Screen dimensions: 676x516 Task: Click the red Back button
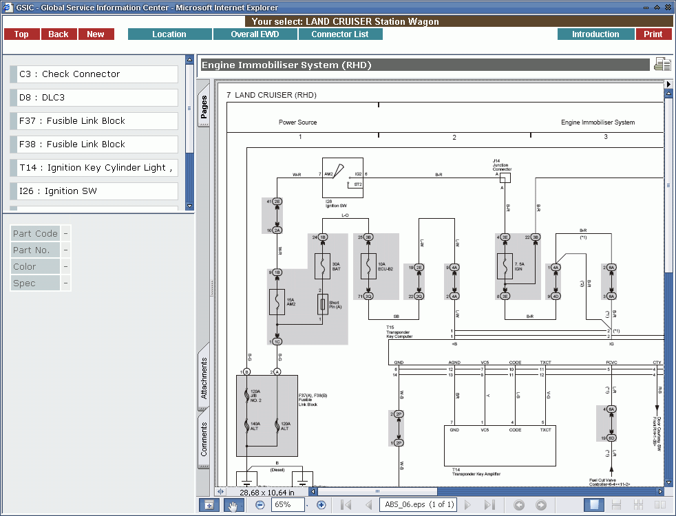[x=59, y=33]
